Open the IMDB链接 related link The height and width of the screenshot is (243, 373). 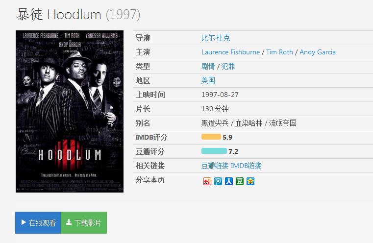246,166
